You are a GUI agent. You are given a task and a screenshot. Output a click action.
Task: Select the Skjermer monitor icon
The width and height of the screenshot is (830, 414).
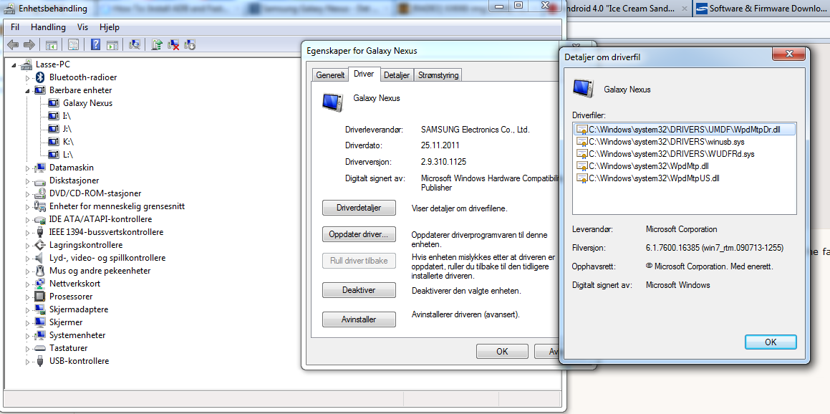pos(39,322)
